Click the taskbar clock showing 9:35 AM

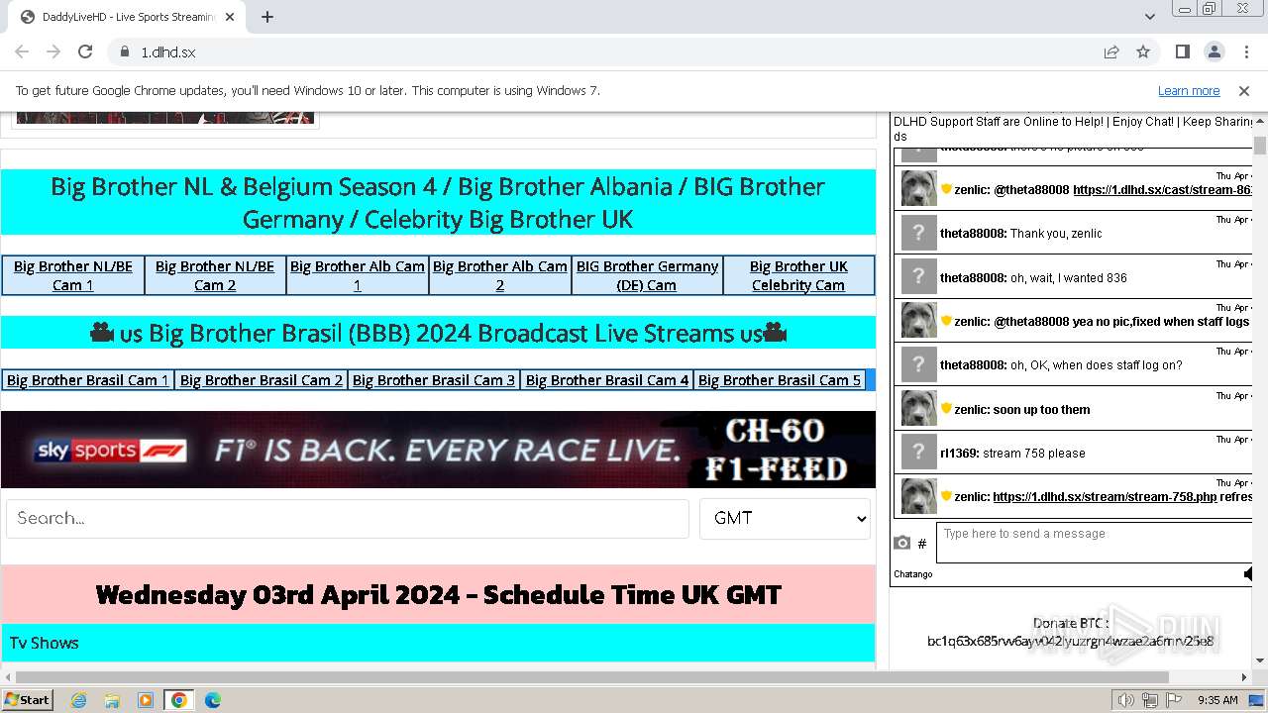(x=1217, y=700)
